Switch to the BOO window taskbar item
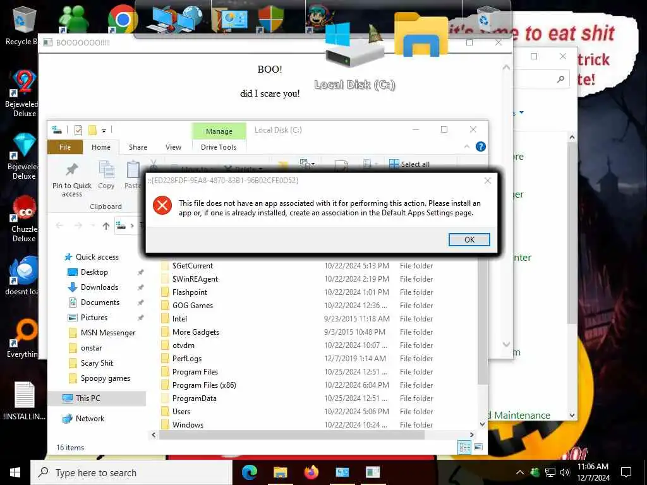This screenshot has width=647, height=485. [x=373, y=472]
